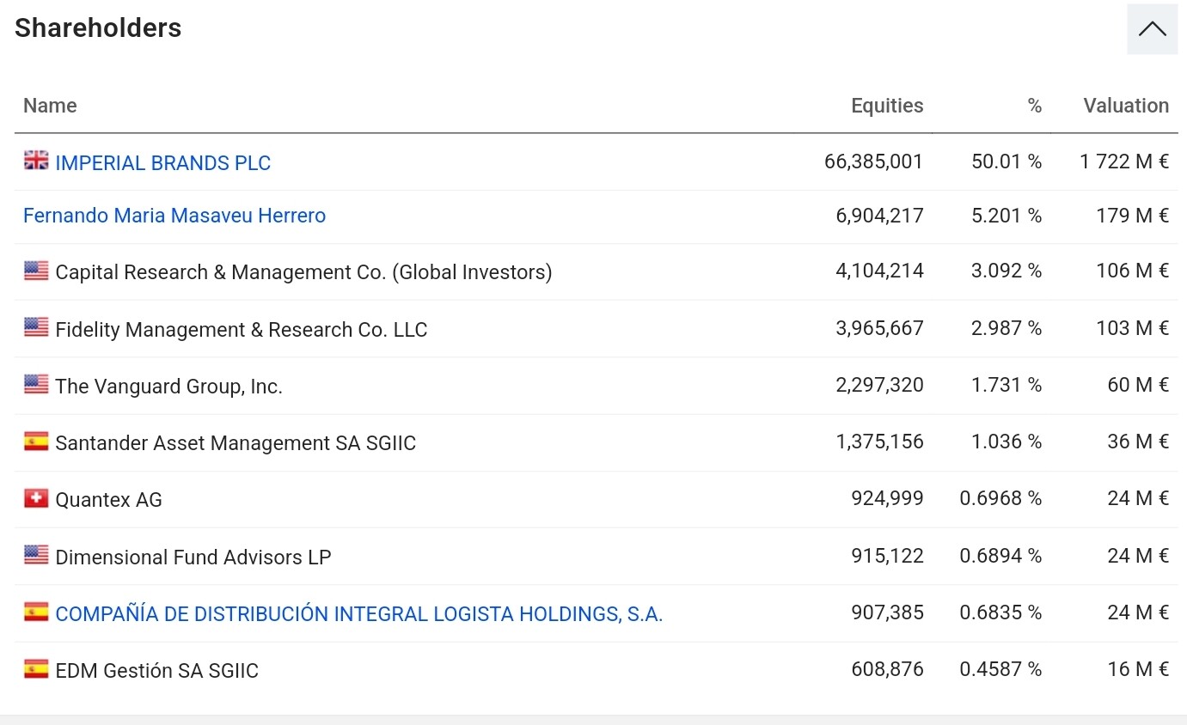Click the Name column header
The image size is (1187, 725).
[50, 106]
